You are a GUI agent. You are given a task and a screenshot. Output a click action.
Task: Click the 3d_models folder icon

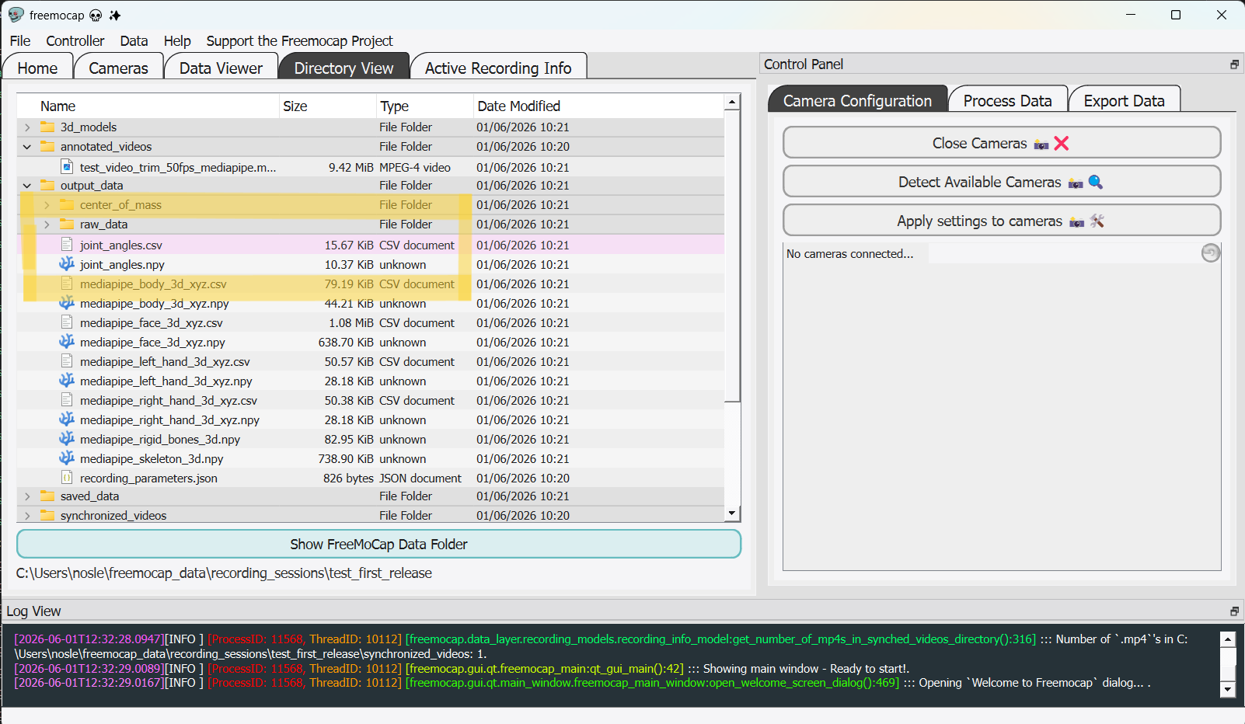(x=47, y=127)
